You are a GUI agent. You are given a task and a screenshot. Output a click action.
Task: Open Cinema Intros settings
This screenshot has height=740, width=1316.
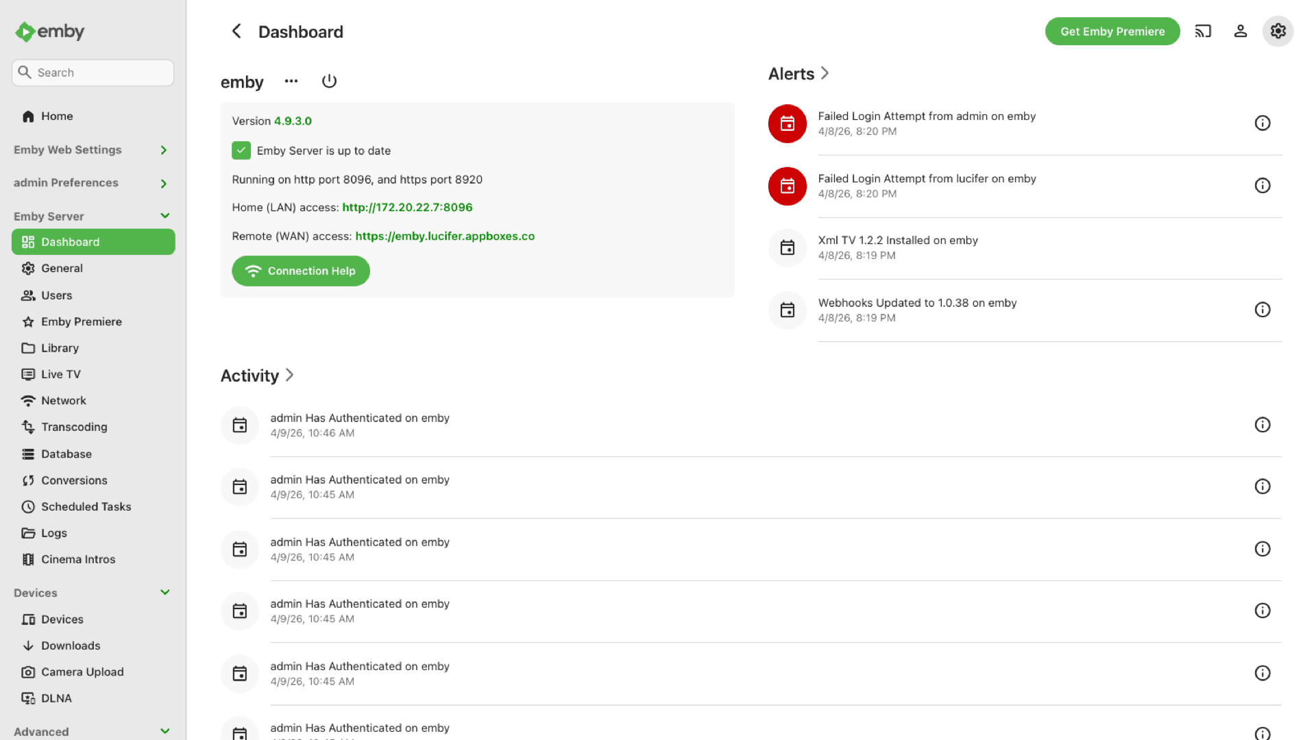pos(93,559)
